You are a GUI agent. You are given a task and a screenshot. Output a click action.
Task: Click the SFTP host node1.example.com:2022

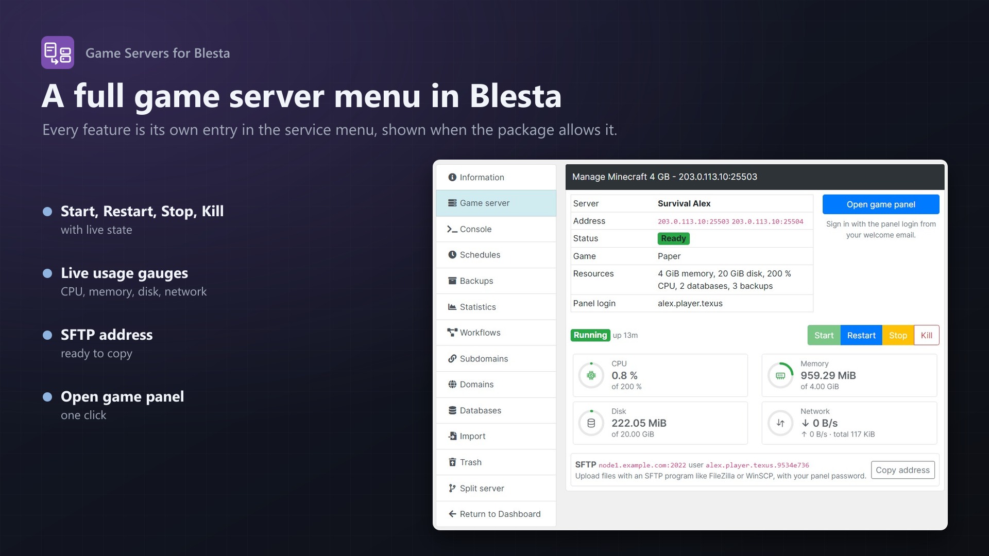tap(642, 465)
